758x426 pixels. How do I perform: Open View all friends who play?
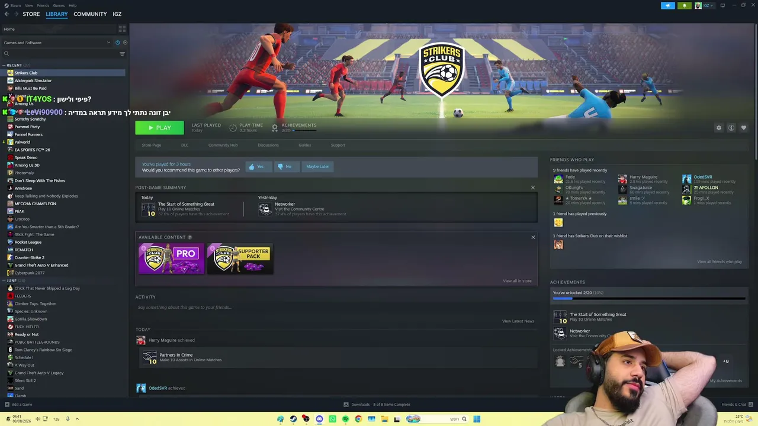[720, 262]
